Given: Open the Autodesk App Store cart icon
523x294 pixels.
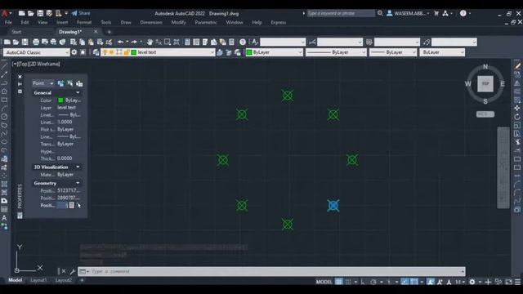Looking at the screenshot, I should pos(436,13).
